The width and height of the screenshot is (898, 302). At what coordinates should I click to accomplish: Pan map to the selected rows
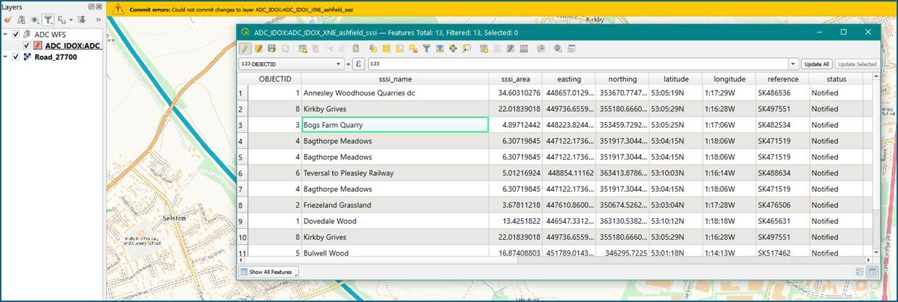pos(453,48)
